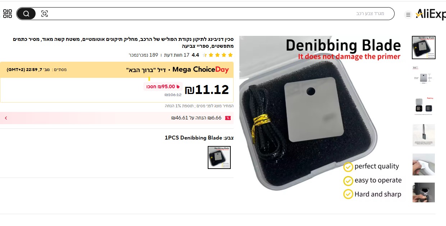Expand the discount offer chevron arrow
This screenshot has height=226, width=446.
coord(6,118)
